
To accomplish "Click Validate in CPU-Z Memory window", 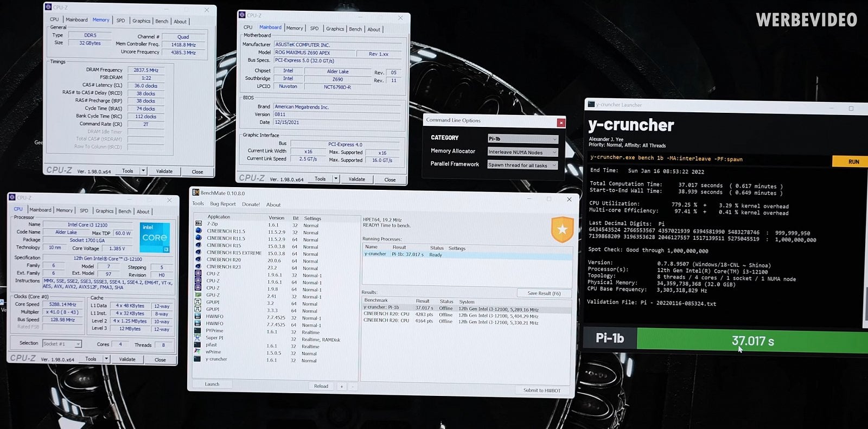I will [164, 171].
